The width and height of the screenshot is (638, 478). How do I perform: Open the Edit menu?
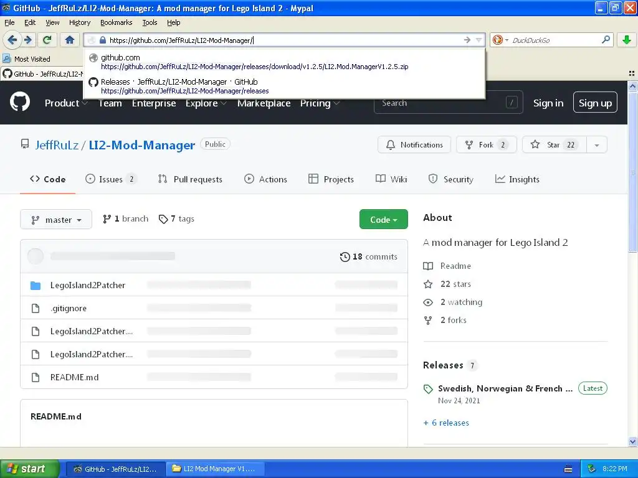pos(30,22)
